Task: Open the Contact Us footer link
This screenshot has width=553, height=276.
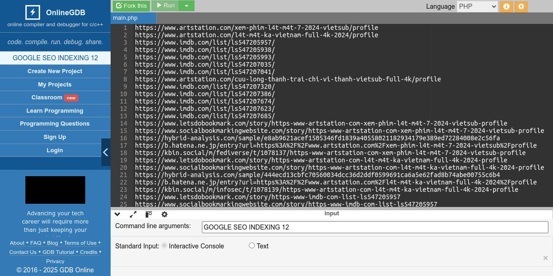Action: point(23,252)
